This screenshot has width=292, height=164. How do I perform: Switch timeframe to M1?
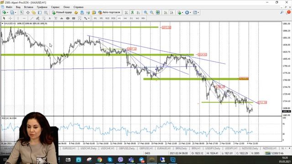pos(95,18)
